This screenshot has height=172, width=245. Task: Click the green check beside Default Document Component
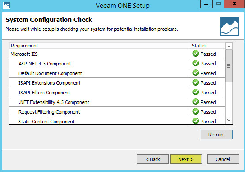coord(196,73)
